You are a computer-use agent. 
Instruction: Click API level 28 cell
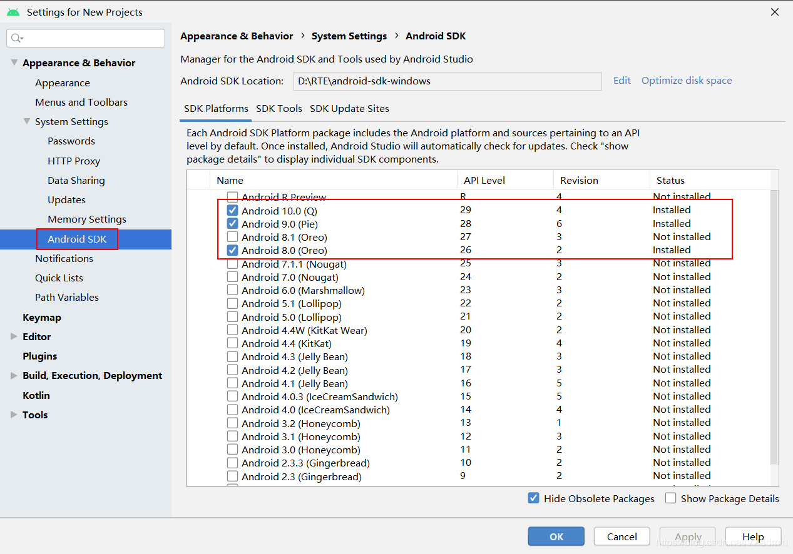click(x=465, y=224)
